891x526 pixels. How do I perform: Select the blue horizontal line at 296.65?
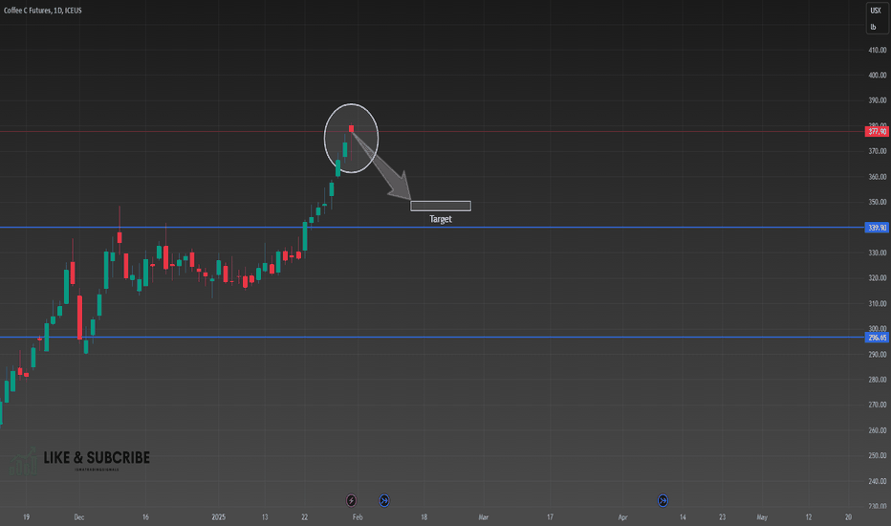pyautogui.click(x=432, y=338)
